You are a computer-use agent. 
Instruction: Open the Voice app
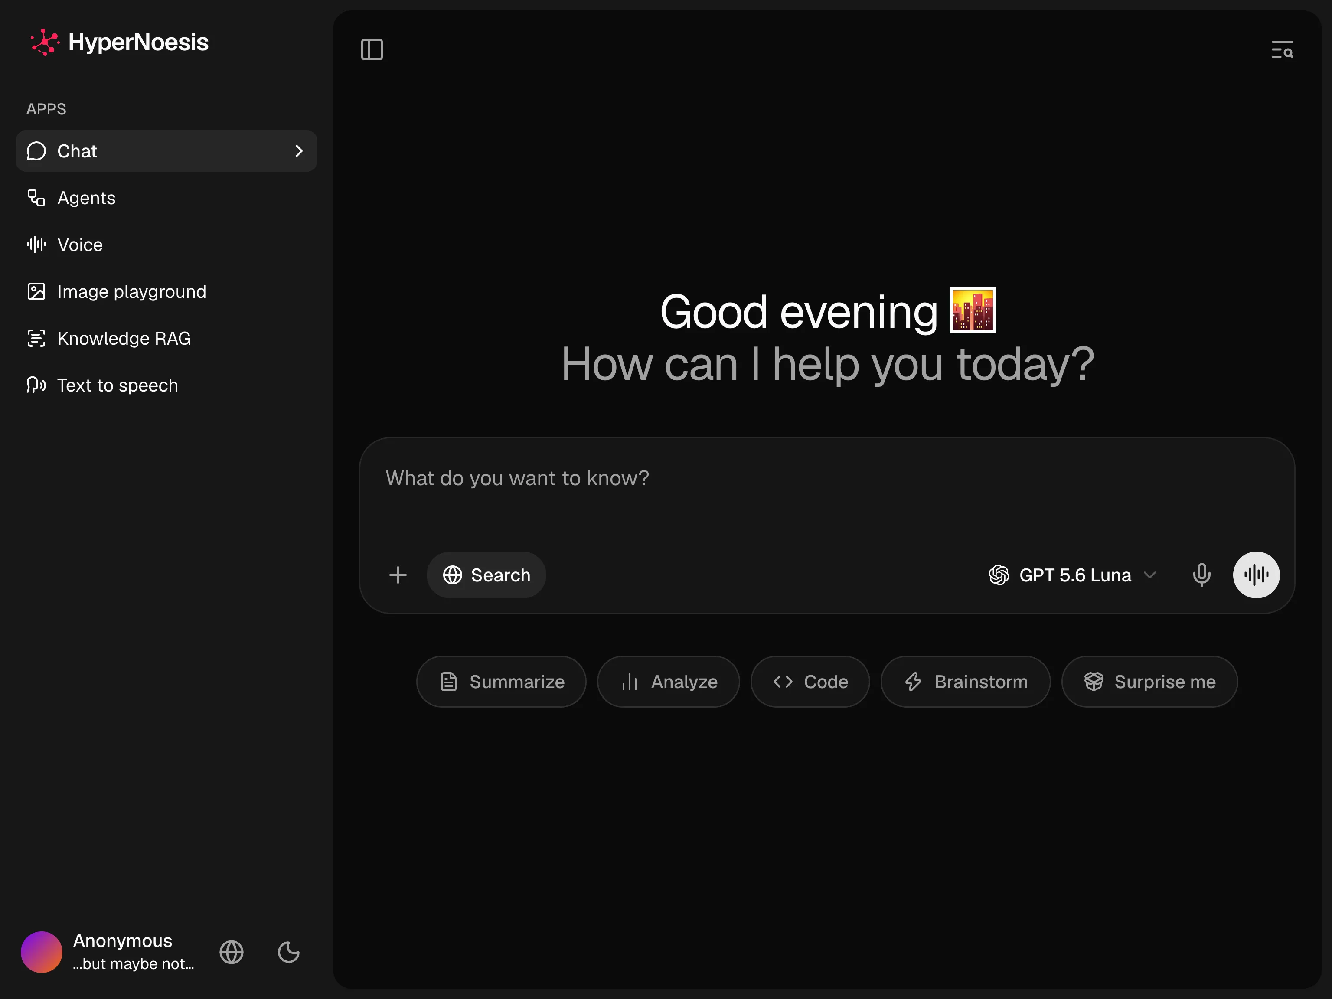click(x=166, y=245)
